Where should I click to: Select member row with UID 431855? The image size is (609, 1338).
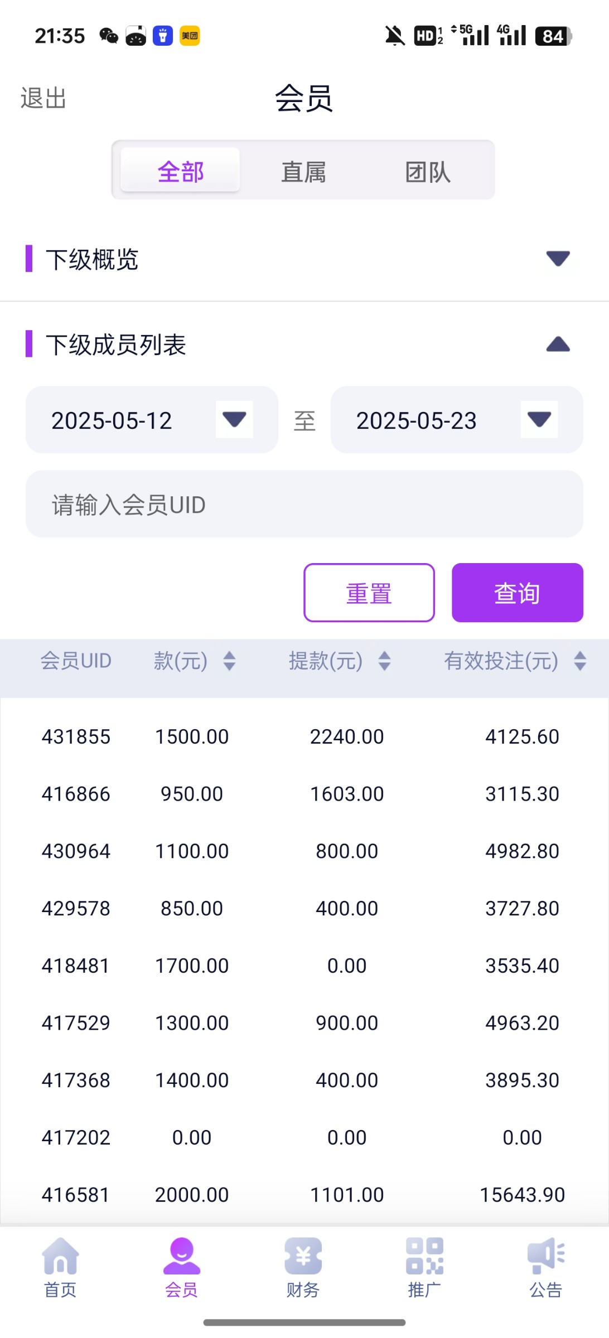[x=76, y=736]
